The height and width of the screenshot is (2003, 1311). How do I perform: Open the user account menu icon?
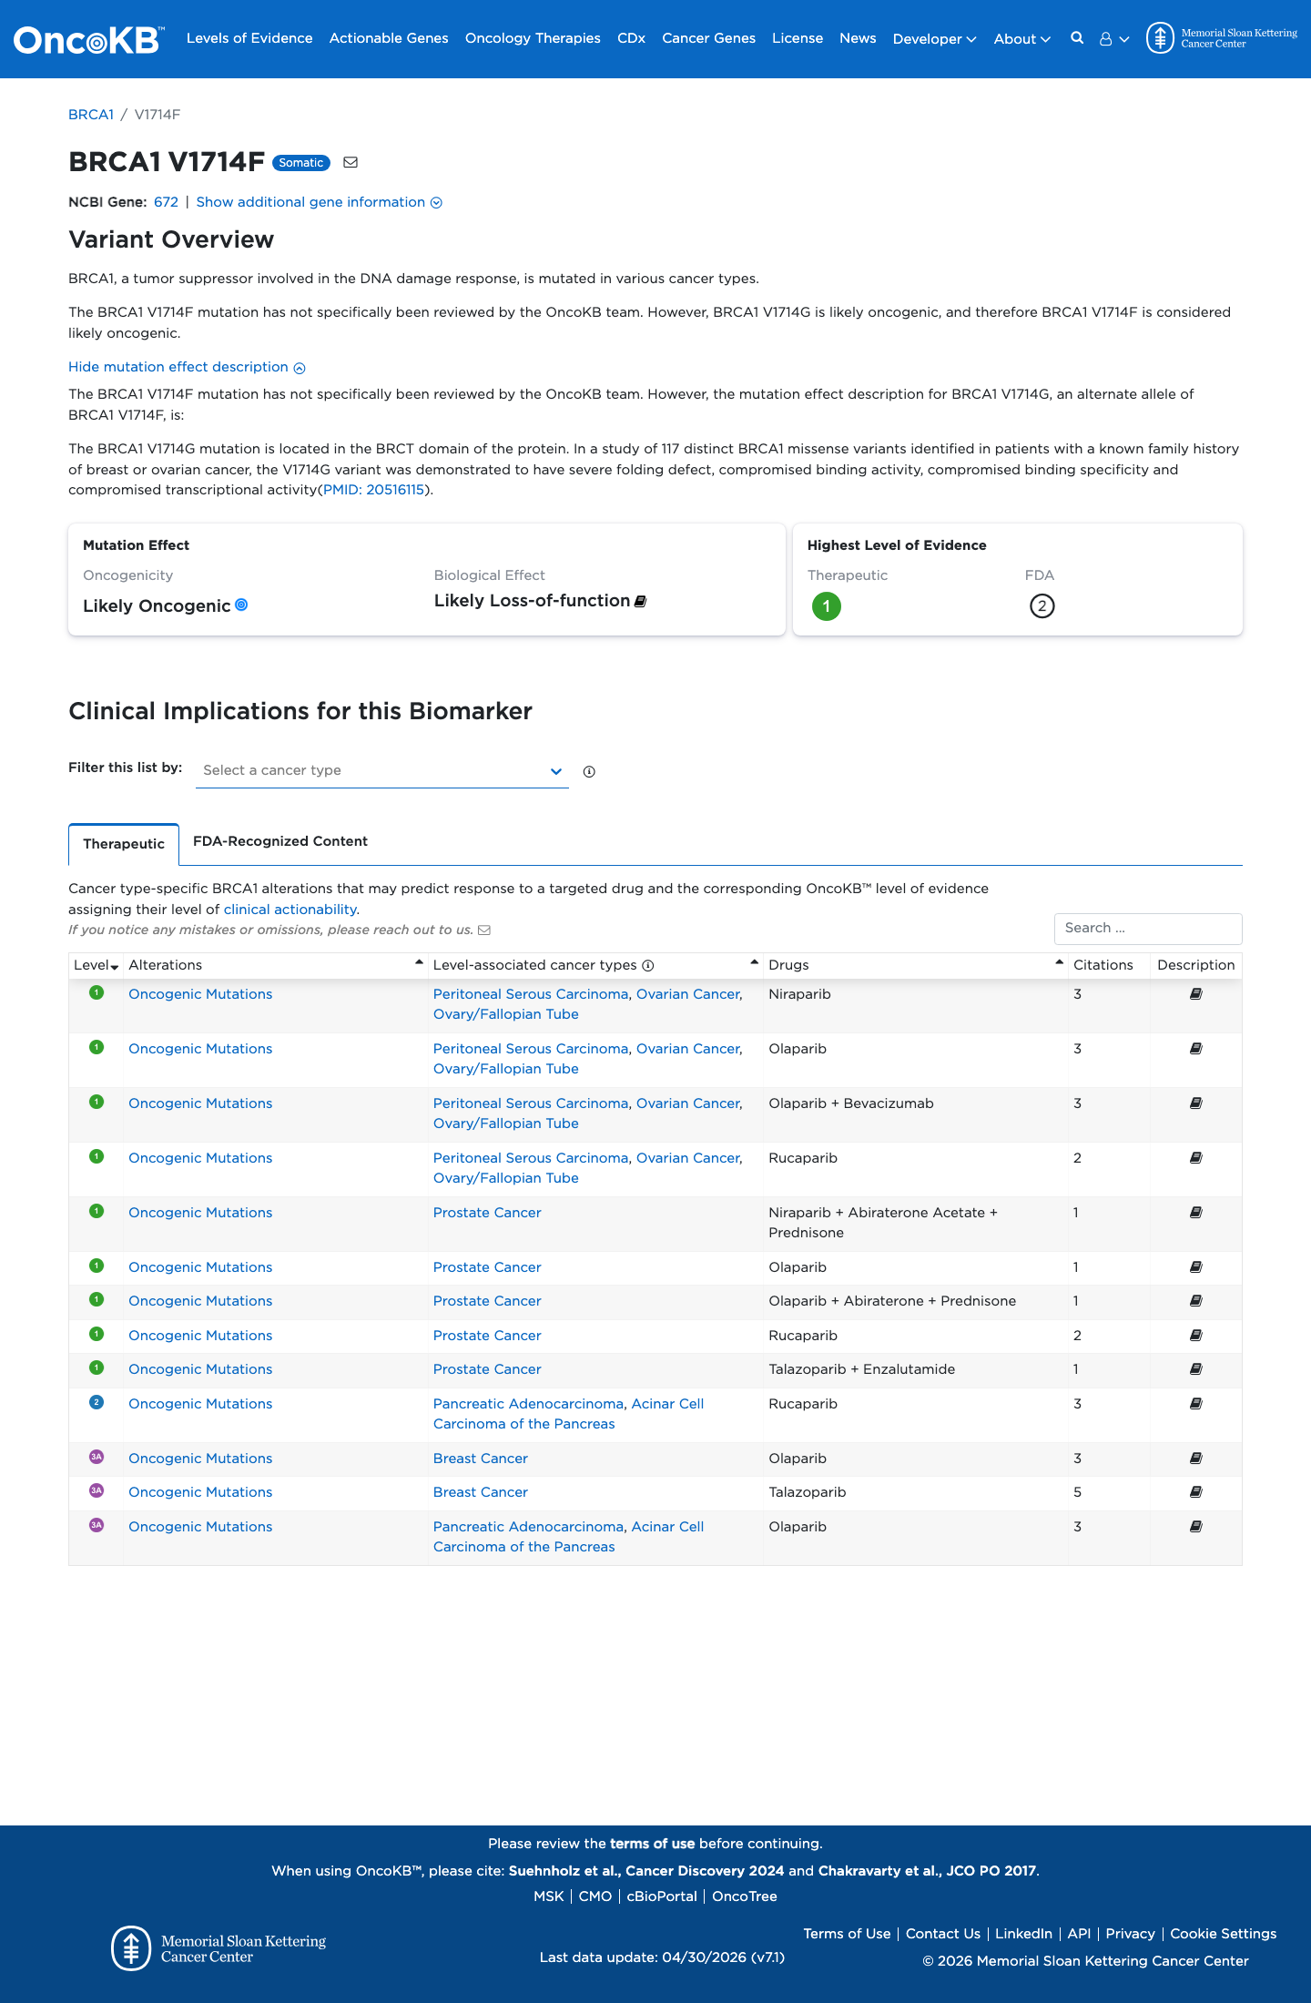pyautogui.click(x=1113, y=39)
